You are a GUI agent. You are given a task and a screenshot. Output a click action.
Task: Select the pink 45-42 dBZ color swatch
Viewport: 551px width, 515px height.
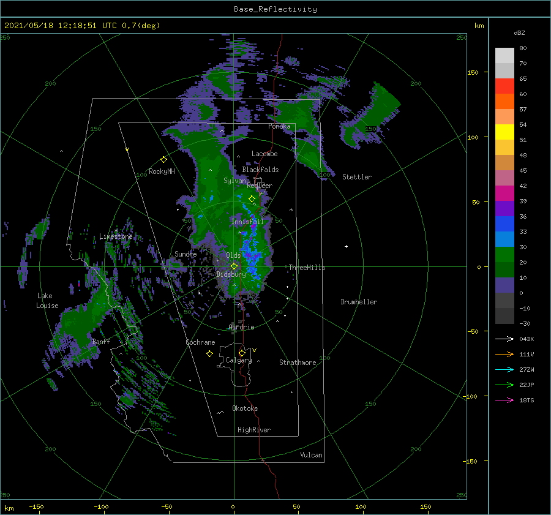tap(504, 178)
